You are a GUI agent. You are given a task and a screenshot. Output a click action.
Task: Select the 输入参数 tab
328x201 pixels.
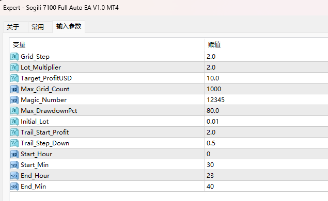[x=69, y=26]
